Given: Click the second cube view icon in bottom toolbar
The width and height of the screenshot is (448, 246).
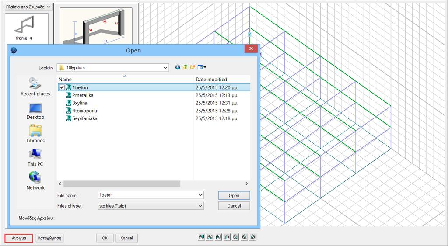Looking at the screenshot, I should click(210, 237).
